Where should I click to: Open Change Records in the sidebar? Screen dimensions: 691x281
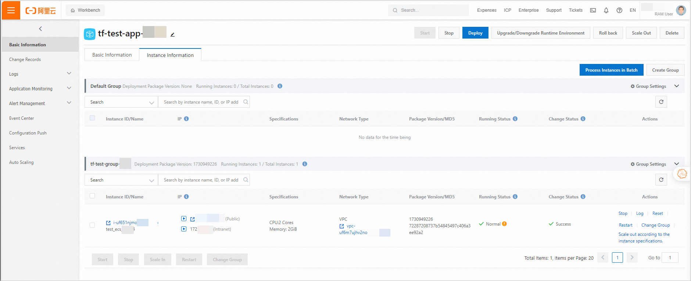tap(25, 59)
